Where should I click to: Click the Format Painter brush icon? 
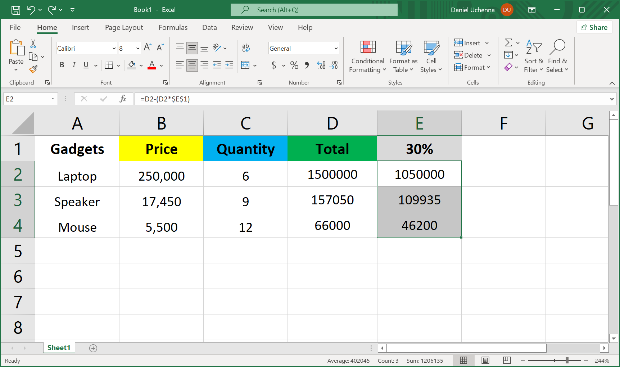point(33,69)
